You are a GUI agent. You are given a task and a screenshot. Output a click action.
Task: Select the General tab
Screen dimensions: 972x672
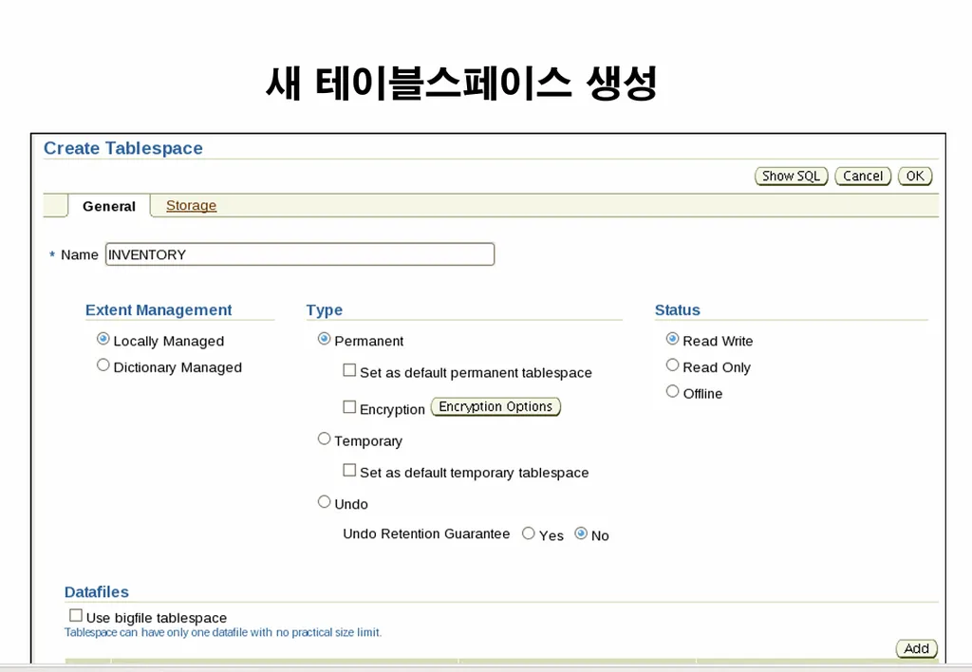tap(109, 206)
